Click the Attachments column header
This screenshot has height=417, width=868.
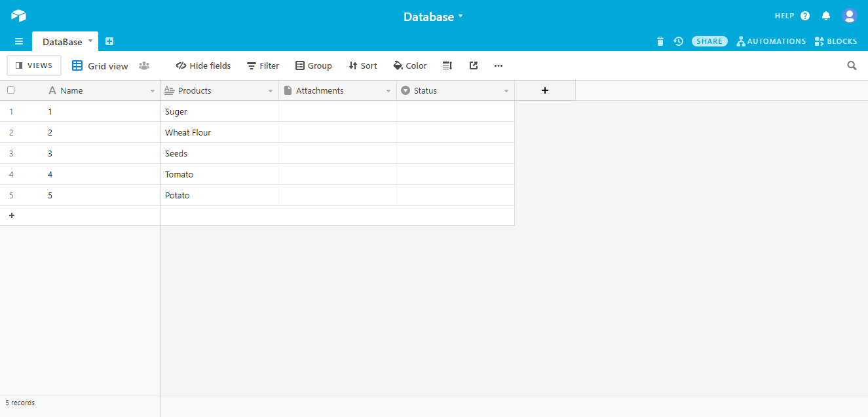tap(338, 90)
